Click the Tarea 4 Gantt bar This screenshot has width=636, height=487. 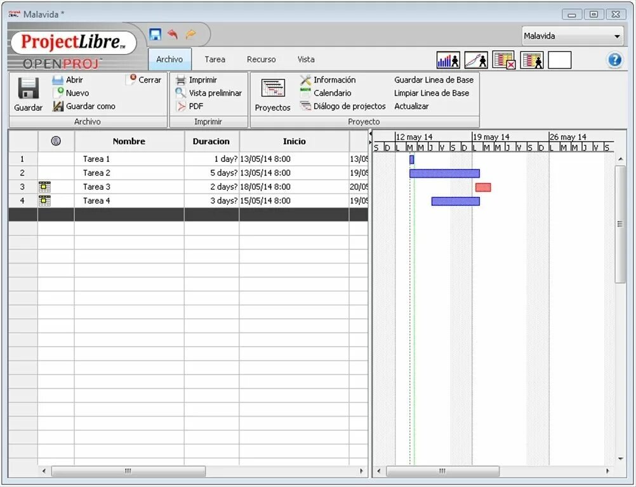[456, 201]
